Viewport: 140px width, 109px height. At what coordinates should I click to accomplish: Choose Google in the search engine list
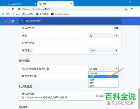coord(103,73)
